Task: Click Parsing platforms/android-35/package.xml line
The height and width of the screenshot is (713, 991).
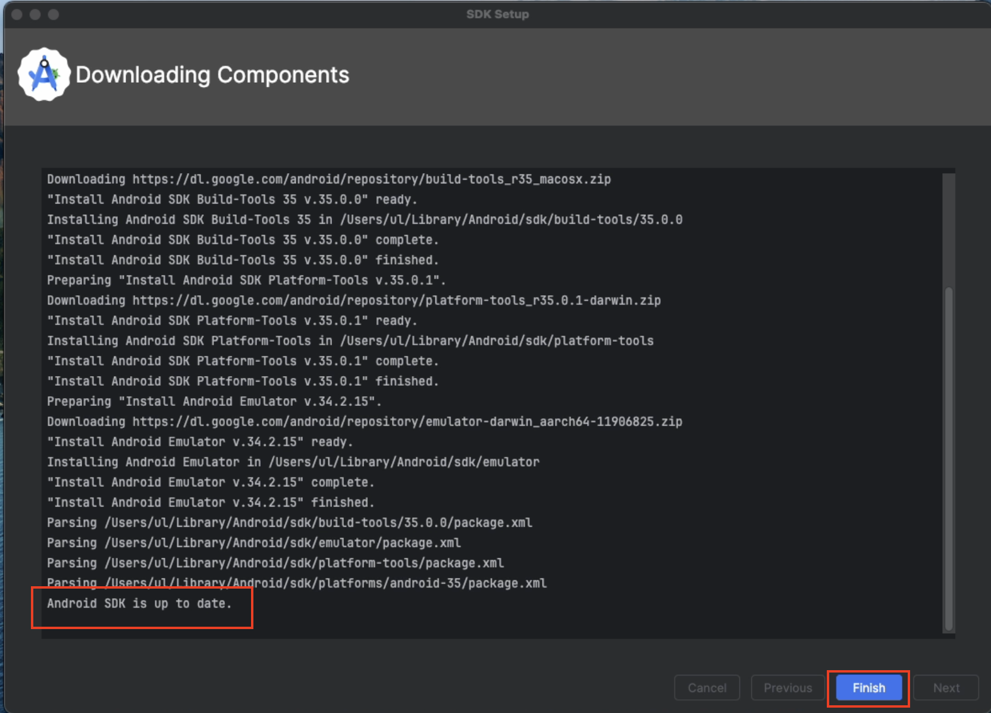Action: 297,582
